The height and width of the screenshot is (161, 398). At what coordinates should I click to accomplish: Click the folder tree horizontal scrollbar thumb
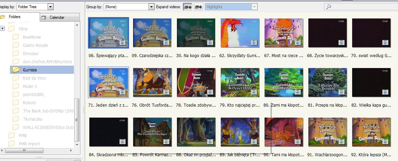point(24,150)
